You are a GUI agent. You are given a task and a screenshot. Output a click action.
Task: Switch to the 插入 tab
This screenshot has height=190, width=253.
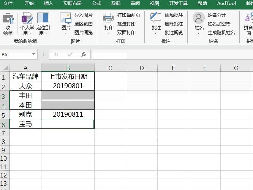click(49, 3)
